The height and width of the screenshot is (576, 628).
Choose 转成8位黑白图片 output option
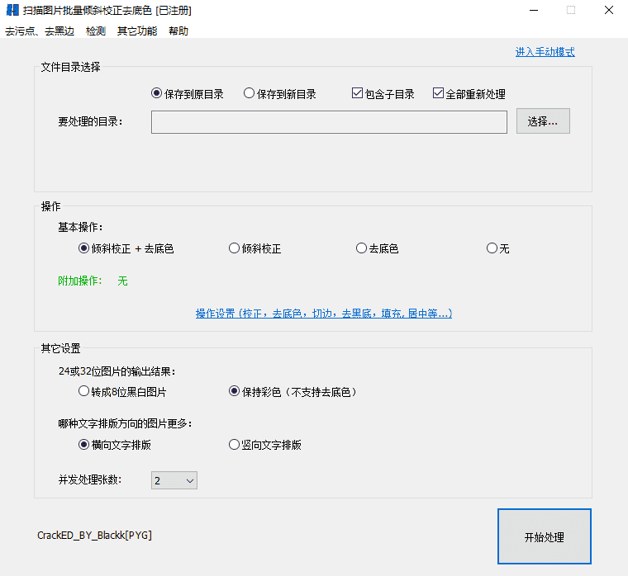pyautogui.click(x=83, y=392)
